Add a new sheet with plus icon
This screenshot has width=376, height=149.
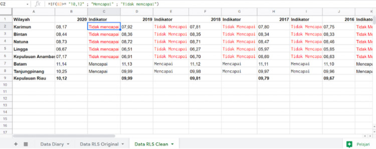16,144
